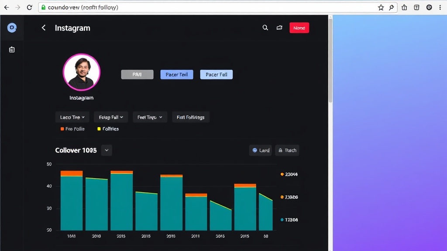Bookmark page with the star icon
The height and width of the screenshot is (251, 447).
click(x=381, y=7)
